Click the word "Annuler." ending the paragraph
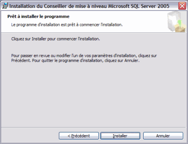This screenshot has width=188, height=144. point(132,61)
